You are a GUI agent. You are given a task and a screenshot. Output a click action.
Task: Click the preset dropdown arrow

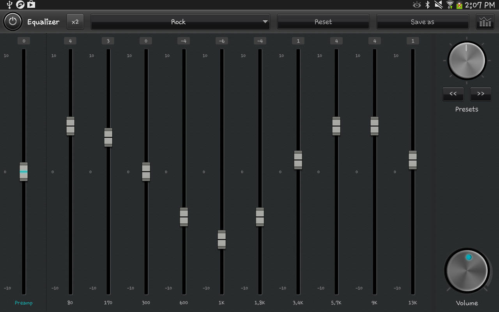coord(265,22)
